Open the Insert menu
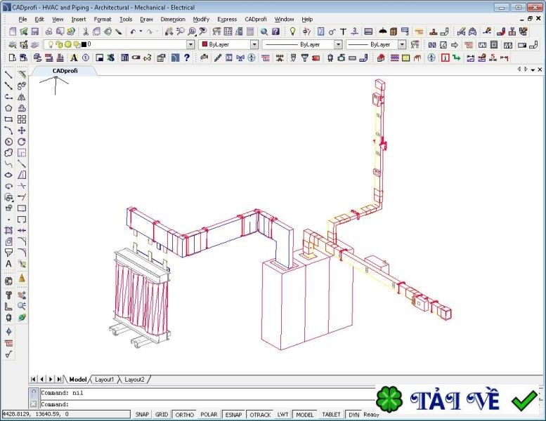Image resolution: width=546 pixels, height=421 pixels. [78, 19]
